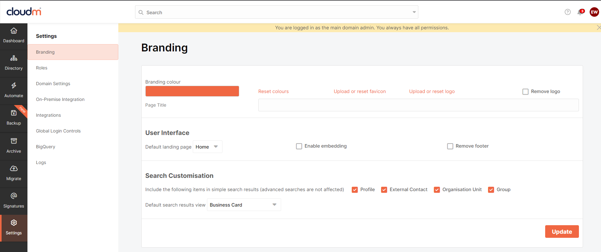Open the orange Branding colour swatch
Screen dimensions: 601x252
(x=192, y=91)
